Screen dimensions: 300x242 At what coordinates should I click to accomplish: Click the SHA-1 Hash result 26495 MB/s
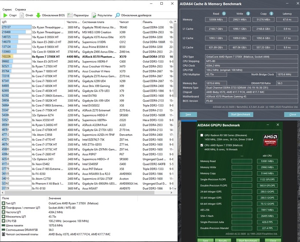click(267, 216)
